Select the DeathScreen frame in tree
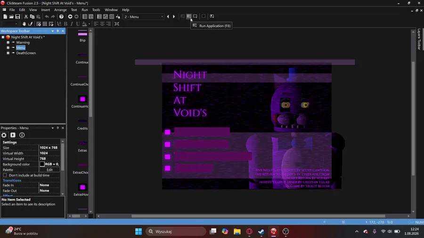424x238 pixels. coord(26,53)
